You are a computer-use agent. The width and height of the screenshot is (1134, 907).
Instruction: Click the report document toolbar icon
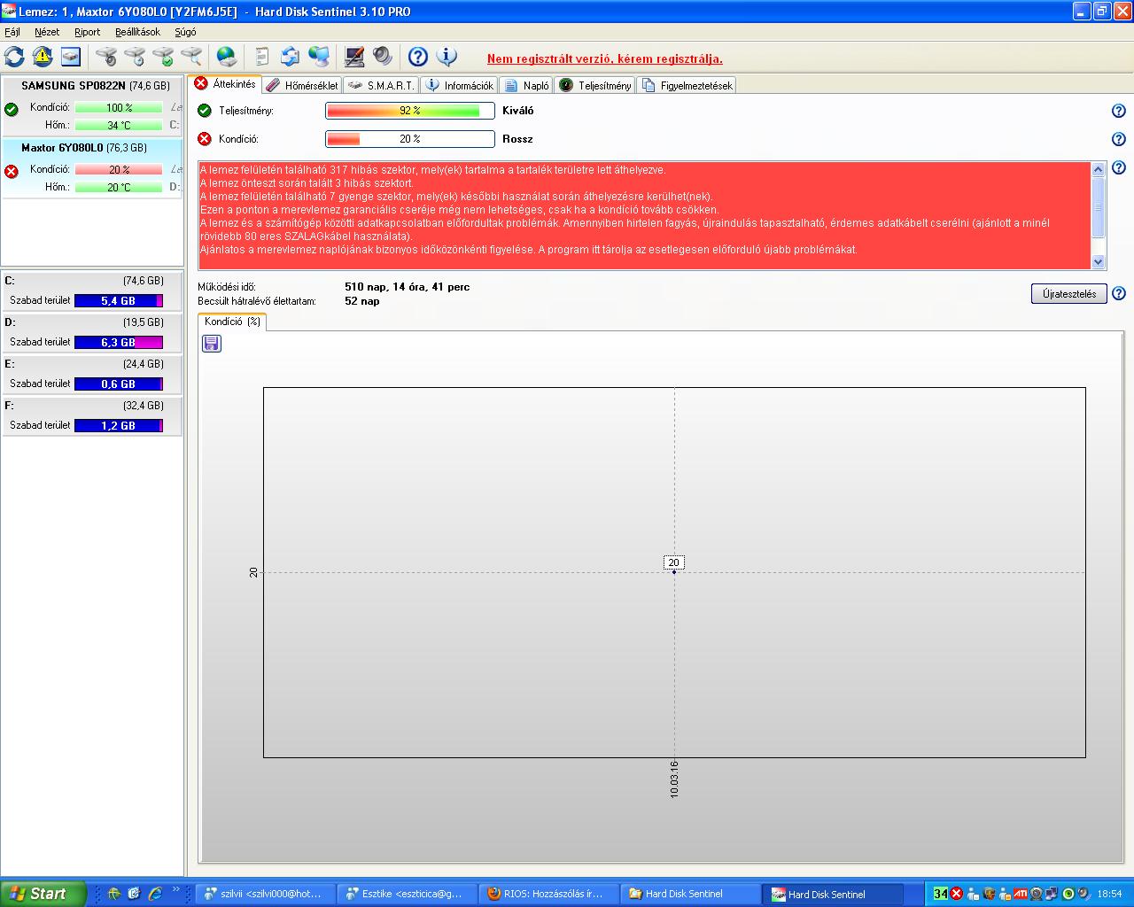261,57
